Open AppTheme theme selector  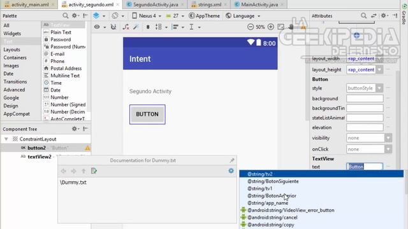[x=204, y=16]
